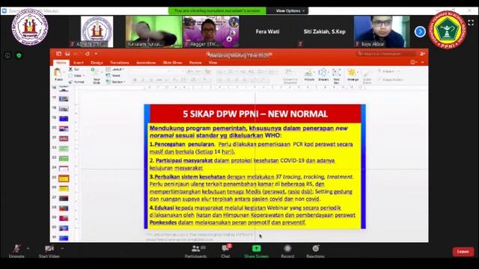Expand video options arrow next to Start Video
Viewport: 479px width, 269px height.
pyautogui.click(x=62, y=248)
